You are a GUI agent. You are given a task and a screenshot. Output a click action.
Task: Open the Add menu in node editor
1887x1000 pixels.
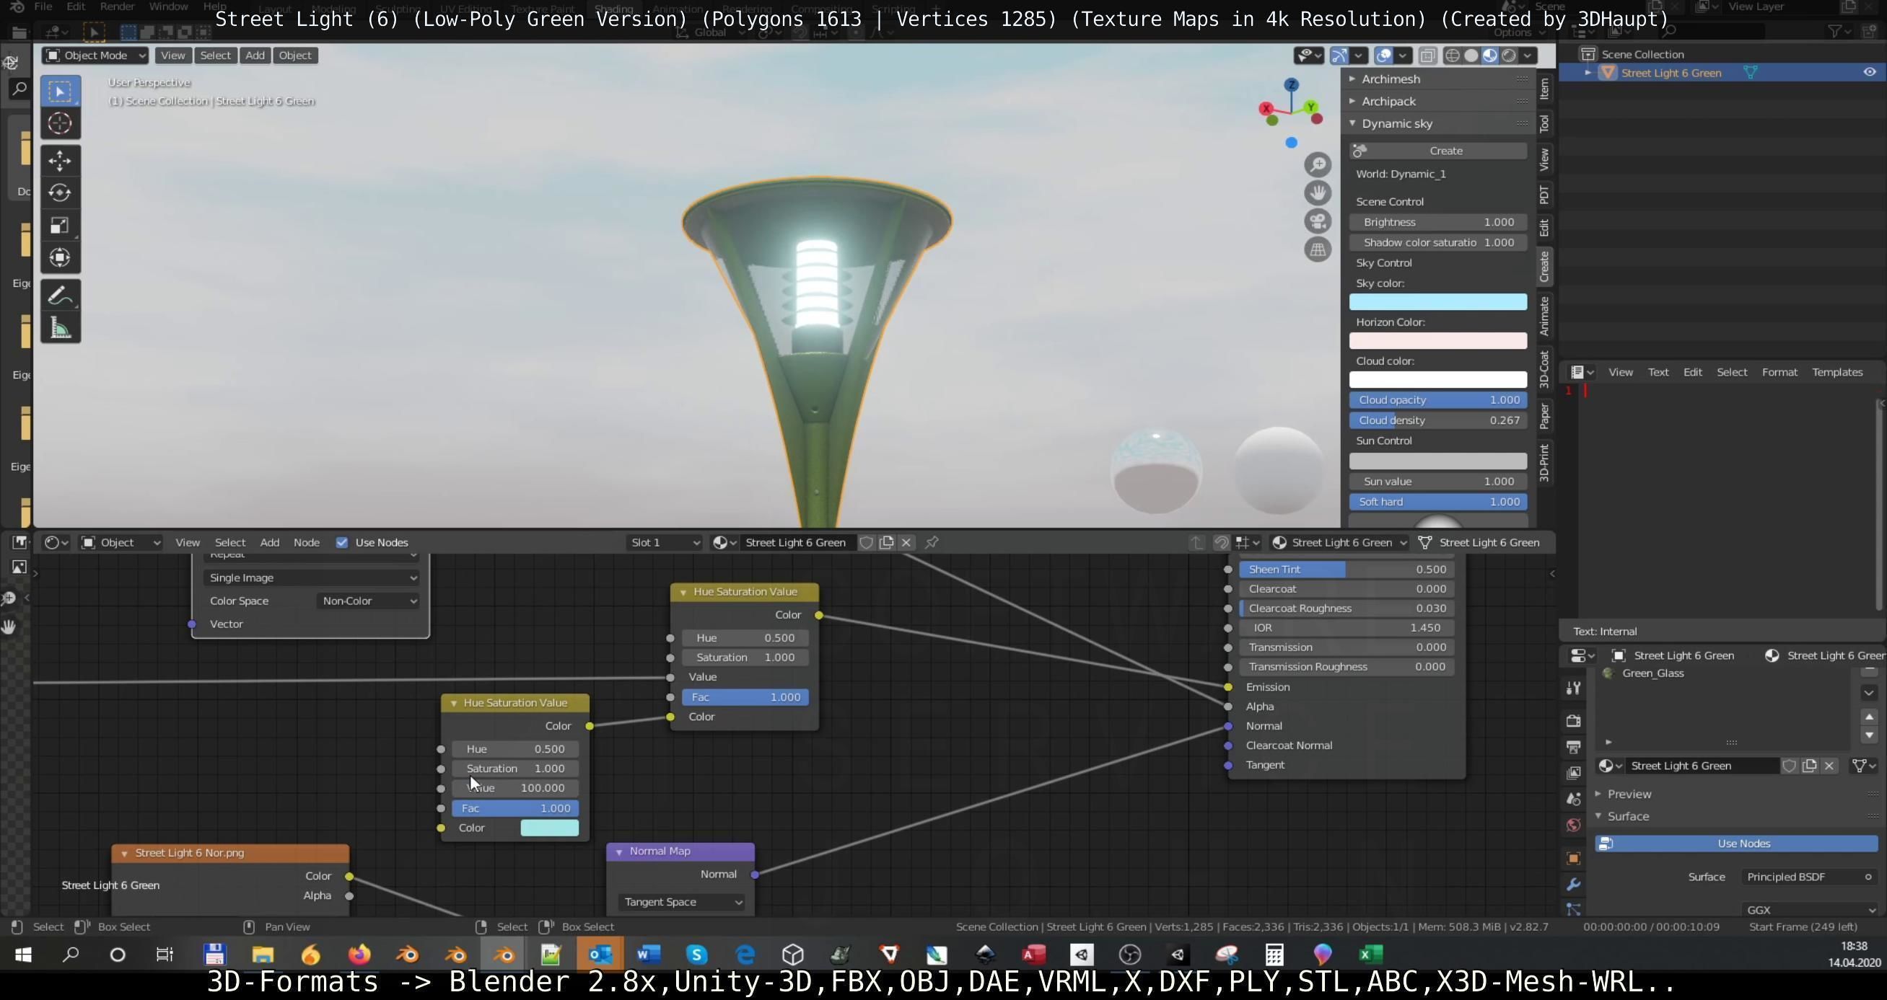[269, 542]
